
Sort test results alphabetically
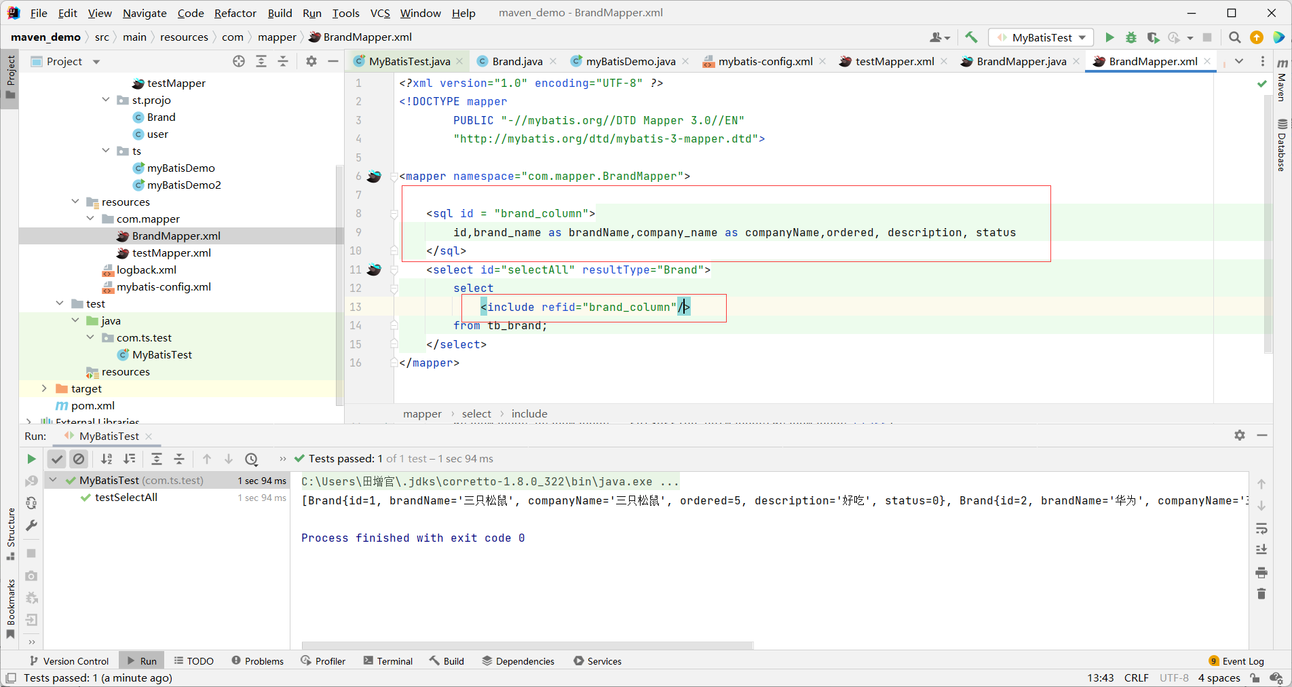(x=107, y=459)
